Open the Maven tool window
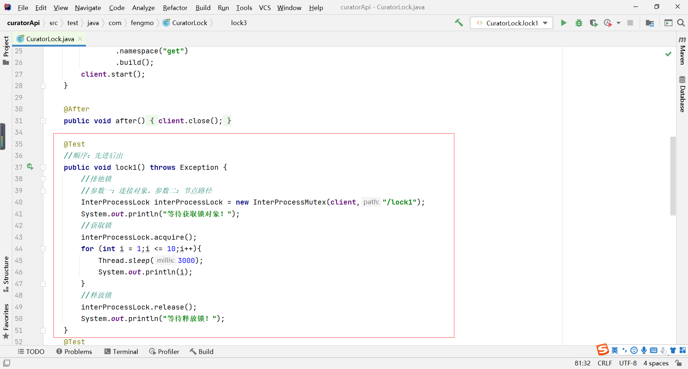This screenshot has height=369, width=688. (x=682, y=50)
